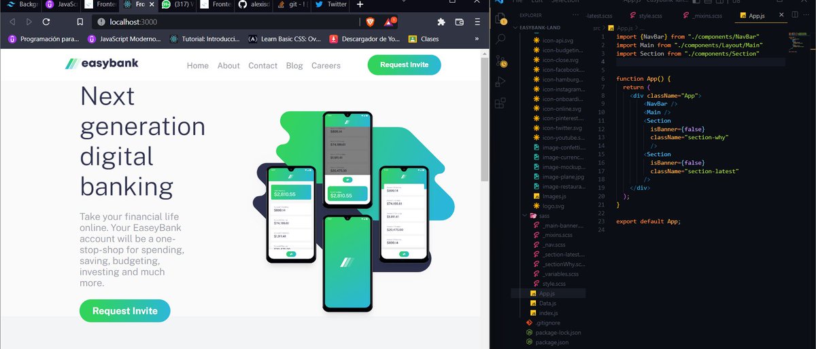The height and width of the screenshot is (349, 816).
Task: Open the Search view in VS Code
Action: click(x=501, y=39)
